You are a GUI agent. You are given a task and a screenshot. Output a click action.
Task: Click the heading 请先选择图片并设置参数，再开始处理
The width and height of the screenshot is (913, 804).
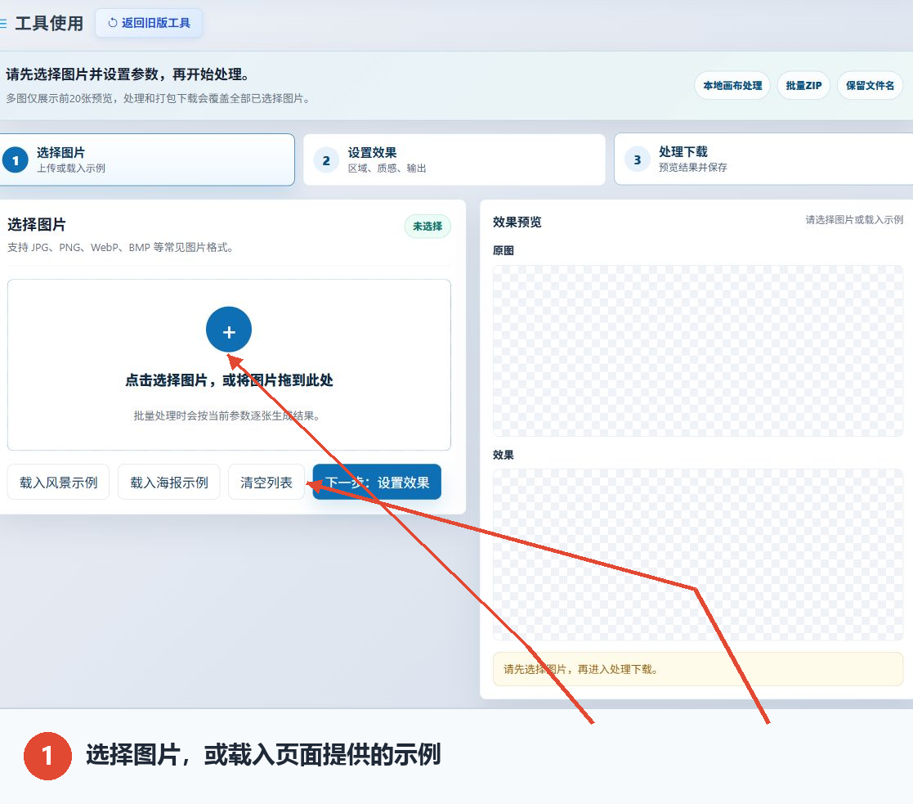[128, 74]
